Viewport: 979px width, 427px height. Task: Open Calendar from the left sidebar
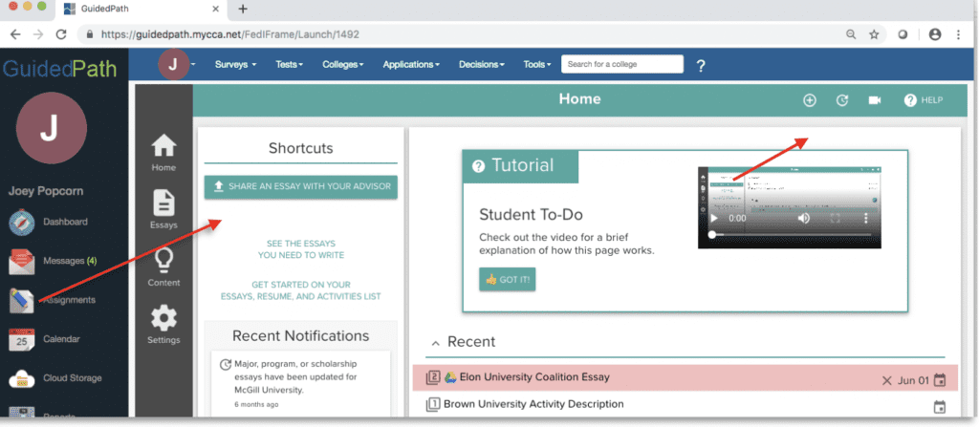[x=60, y=339]
